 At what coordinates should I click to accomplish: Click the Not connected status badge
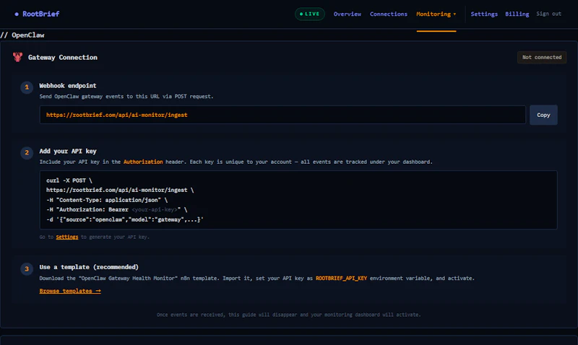click(x=541, y=57)
